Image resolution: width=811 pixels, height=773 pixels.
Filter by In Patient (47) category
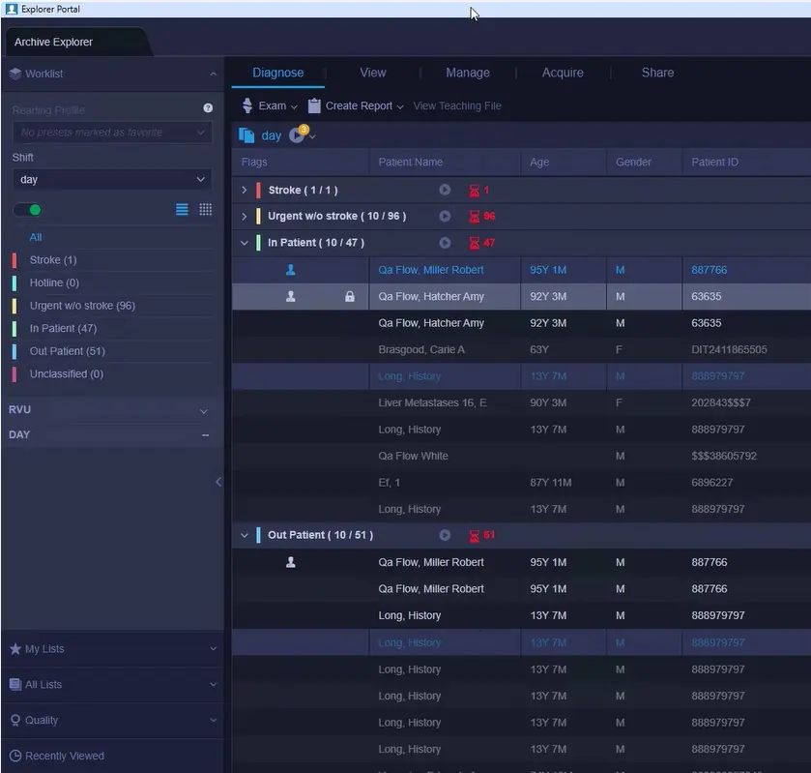tap(63, 328)
